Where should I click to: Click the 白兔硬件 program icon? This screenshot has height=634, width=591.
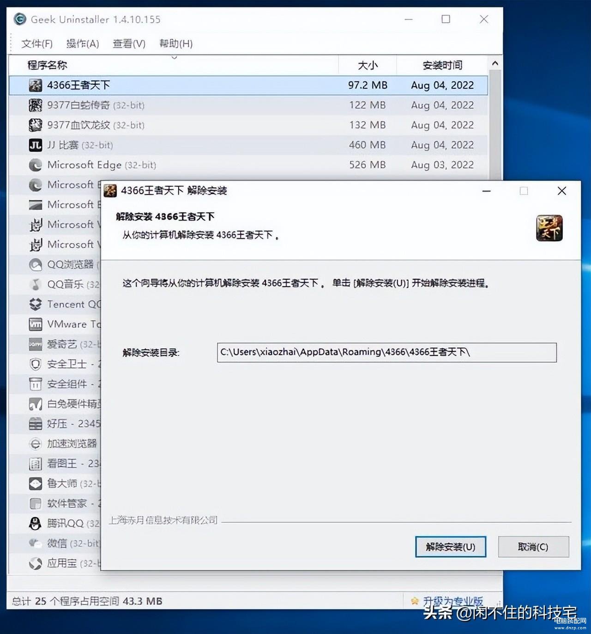[x=36, y=404]
